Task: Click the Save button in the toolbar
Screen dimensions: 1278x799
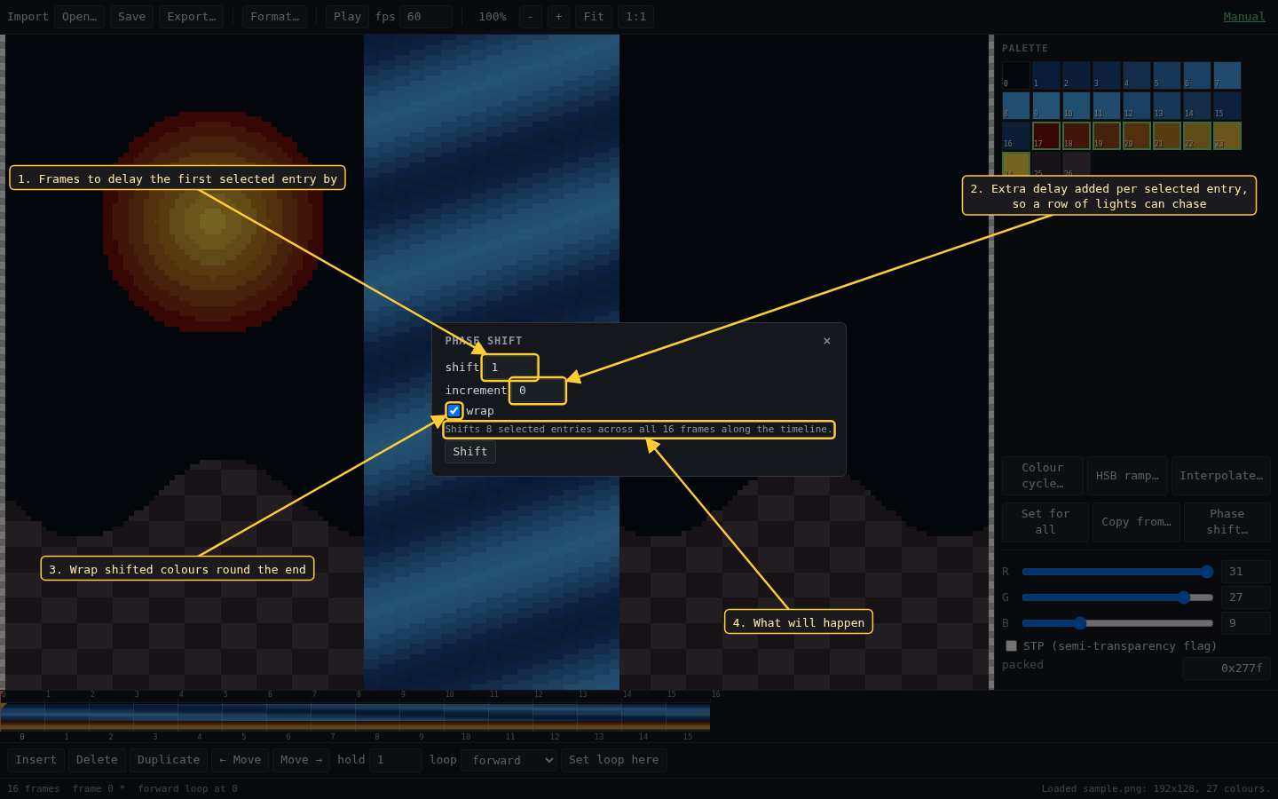Action: click(131, 17)
